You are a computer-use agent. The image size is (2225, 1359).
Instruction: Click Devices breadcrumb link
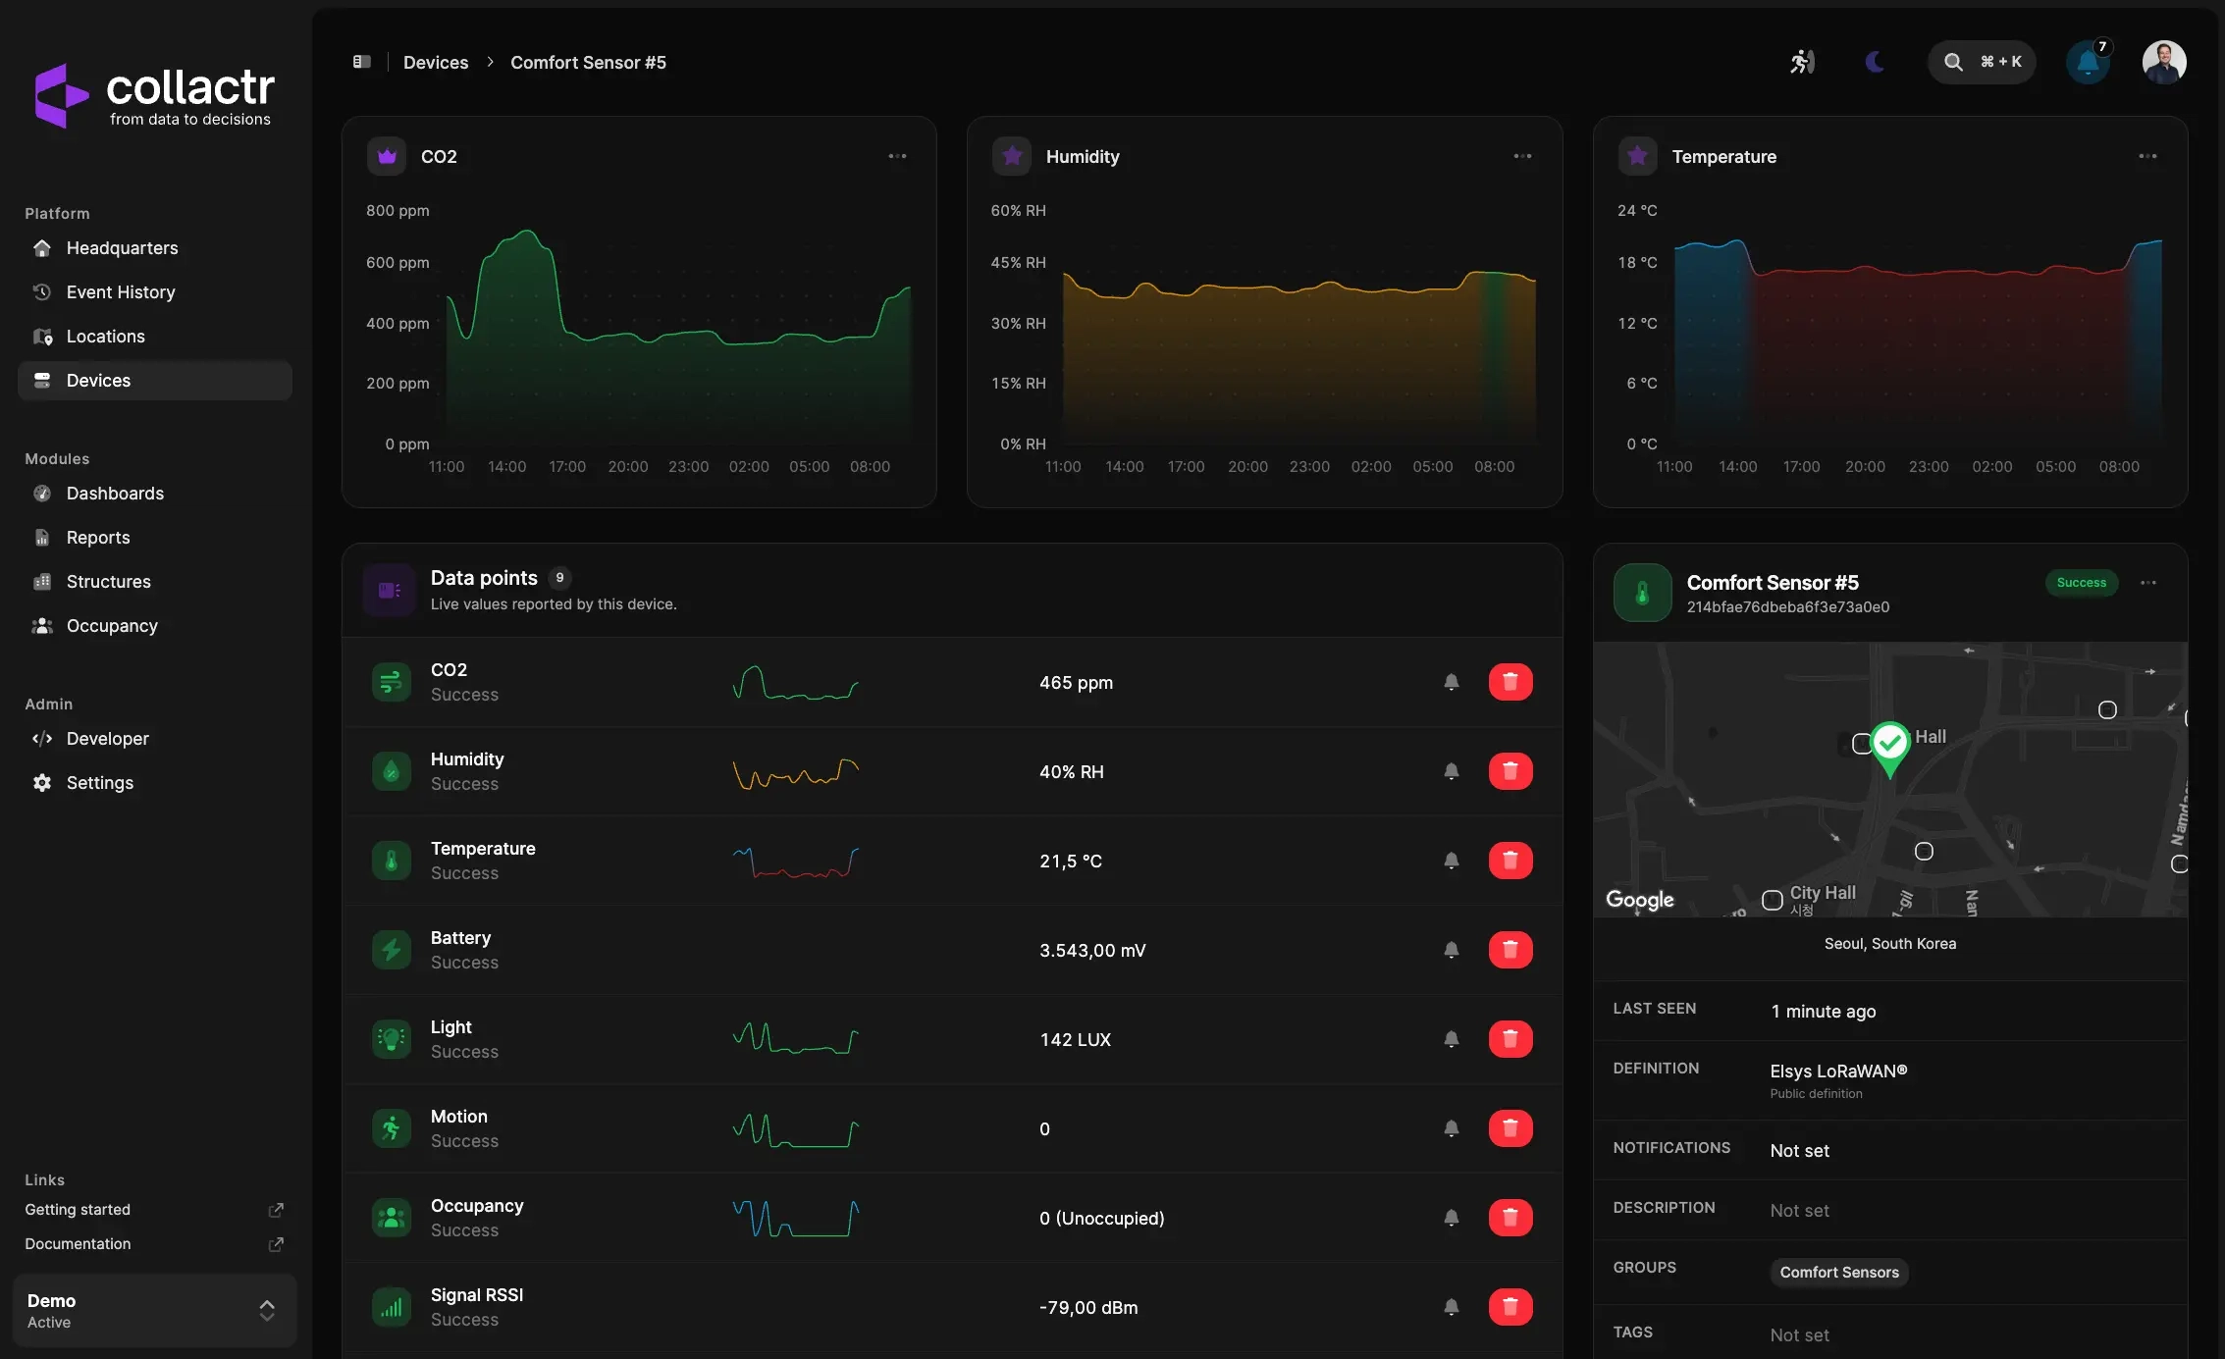(x=436, y=63)
